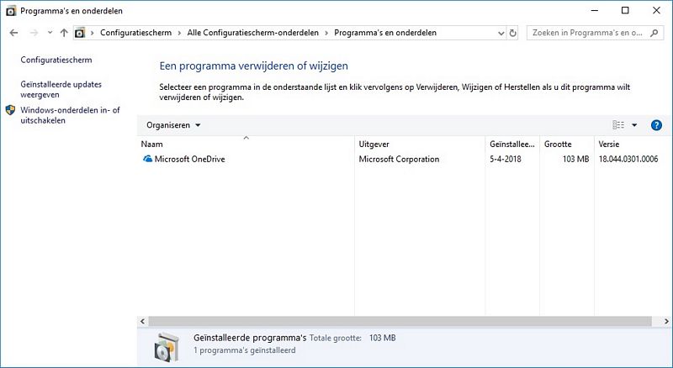Click the Configuratiescherm sidebar link
This screenshot has height=368, width=673.
[x=56, y=60]
